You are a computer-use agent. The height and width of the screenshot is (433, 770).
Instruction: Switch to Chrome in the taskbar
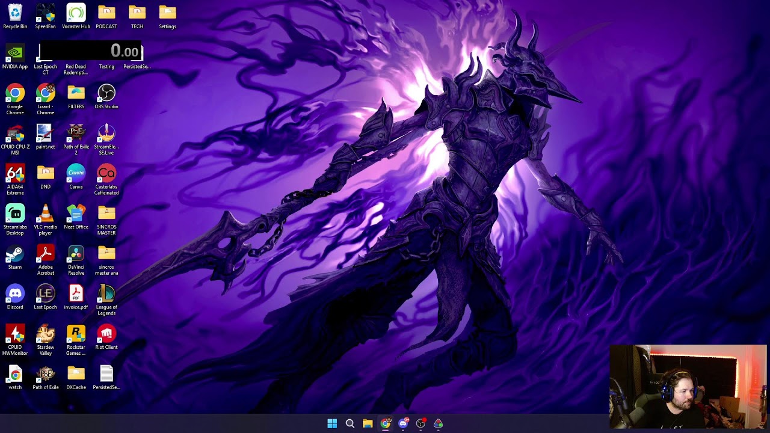click(385, 423)
